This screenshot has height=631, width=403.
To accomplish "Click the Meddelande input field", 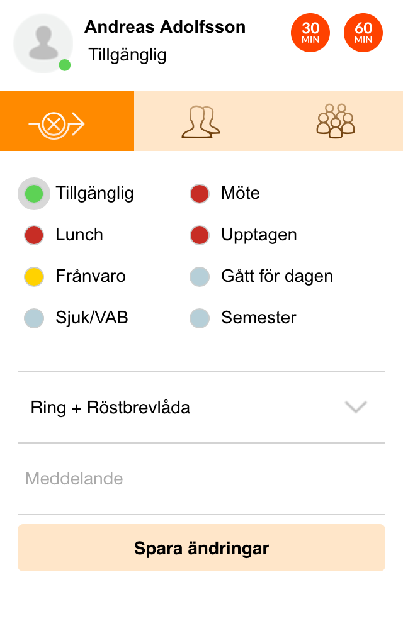I will click(x=201, y=479).
